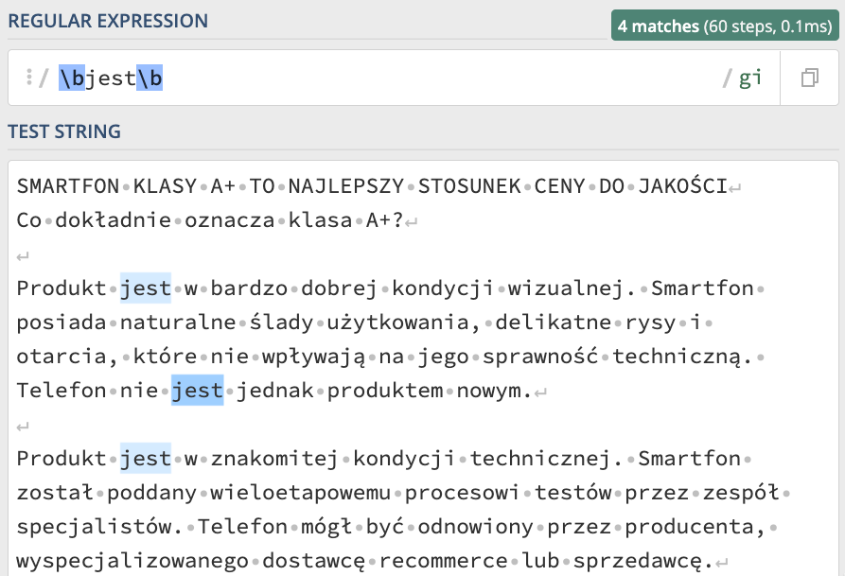Screen dimensions: 845x576
Task: Click the trailing \b token in the expression
Action: pyautogui.click(x=150, y=79)
